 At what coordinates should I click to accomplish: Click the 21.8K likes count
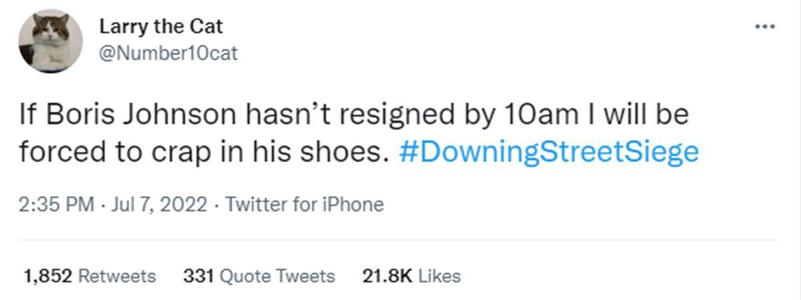(386, 276)
